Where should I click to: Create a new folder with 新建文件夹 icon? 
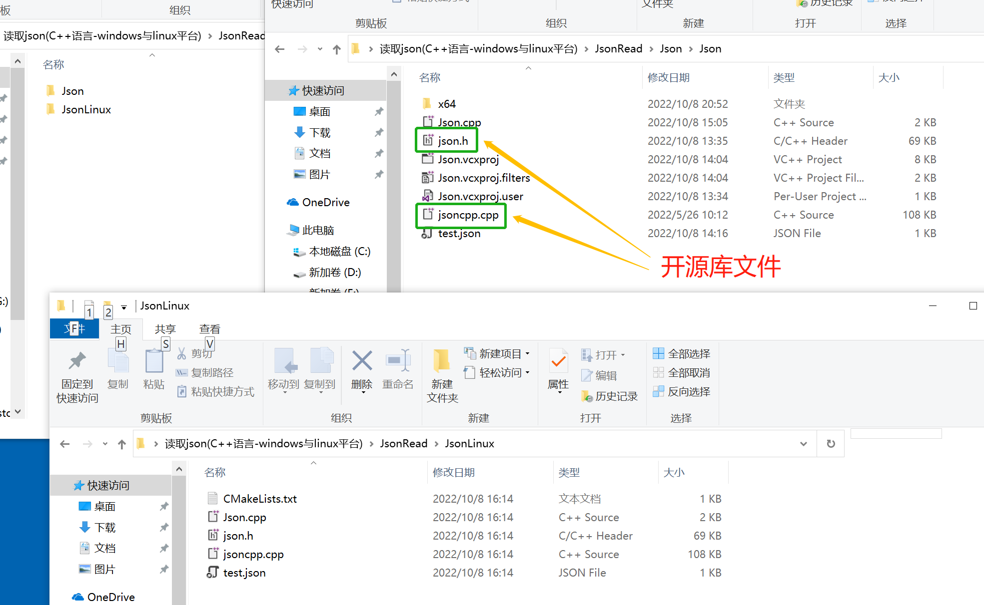[441, 374]
